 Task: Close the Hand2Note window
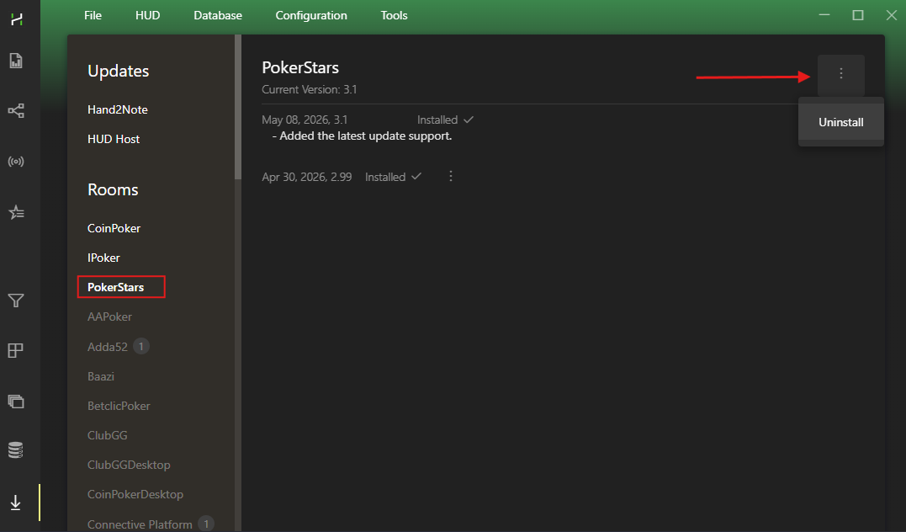pyautogui.click(x=892, y=15)
